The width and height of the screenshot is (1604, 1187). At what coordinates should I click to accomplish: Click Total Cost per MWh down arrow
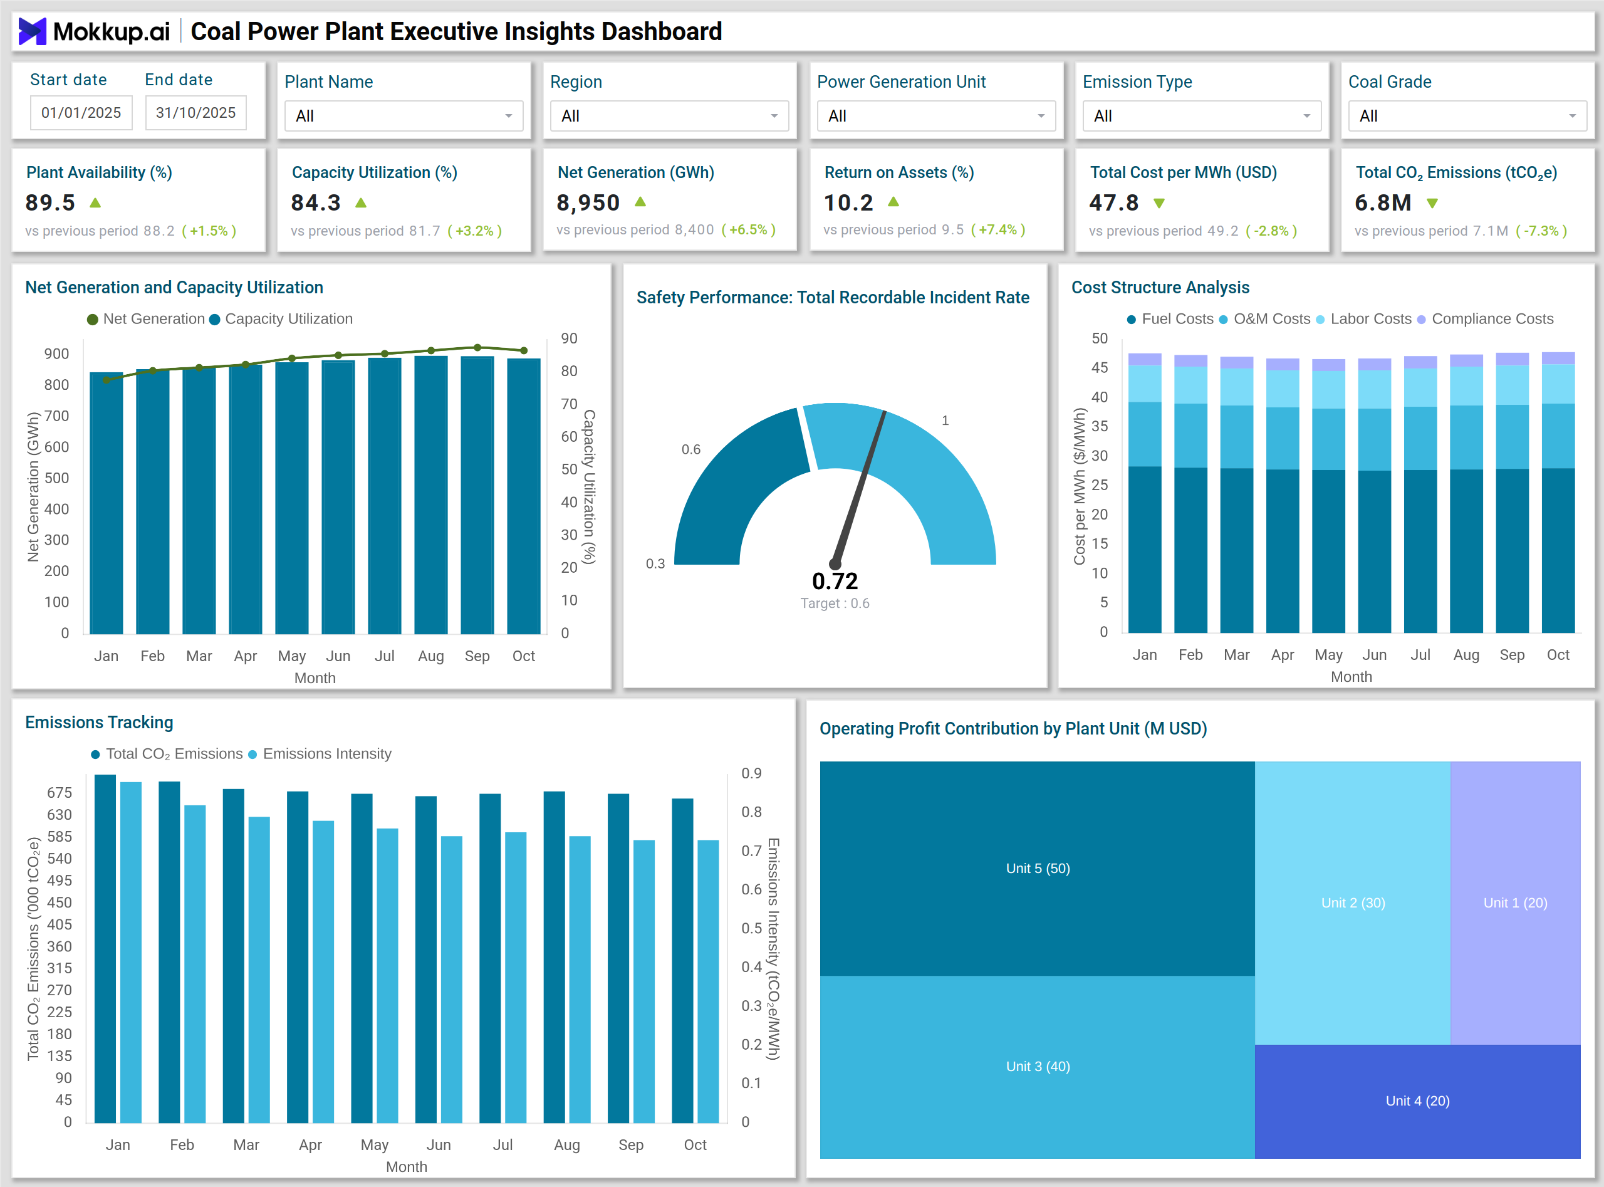1159,203
